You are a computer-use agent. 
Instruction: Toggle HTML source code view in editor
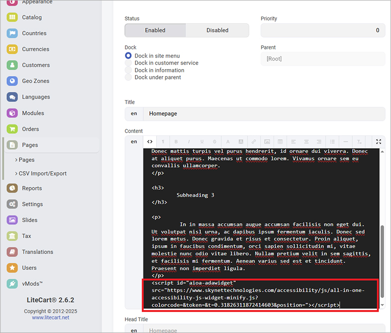[150, 142]
